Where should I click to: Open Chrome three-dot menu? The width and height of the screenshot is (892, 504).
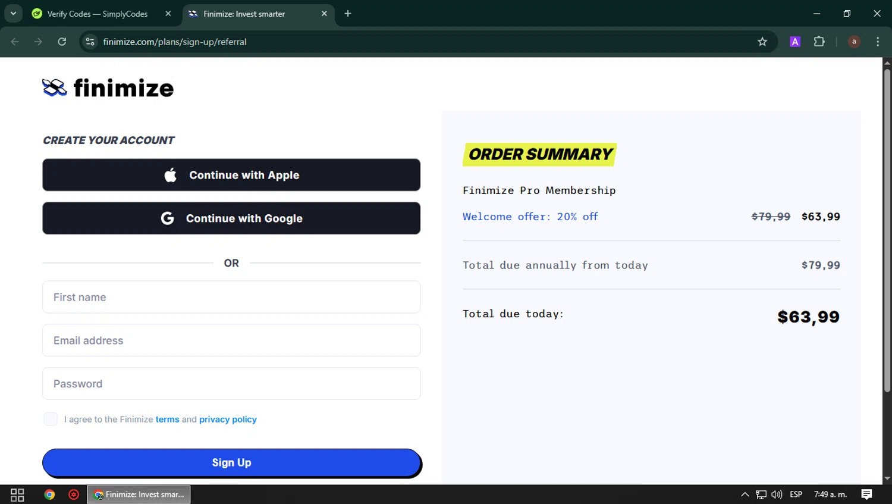pyautogui.click(x=878, y=42)
